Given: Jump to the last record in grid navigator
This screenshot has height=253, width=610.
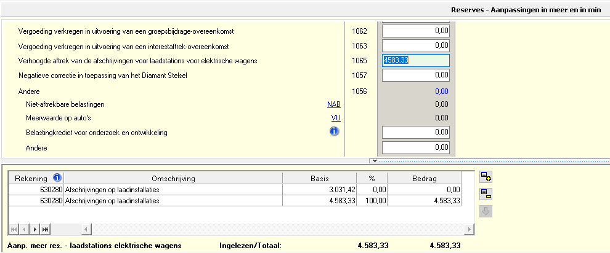Looking at the screenshot, I should [x=46, y=229].
